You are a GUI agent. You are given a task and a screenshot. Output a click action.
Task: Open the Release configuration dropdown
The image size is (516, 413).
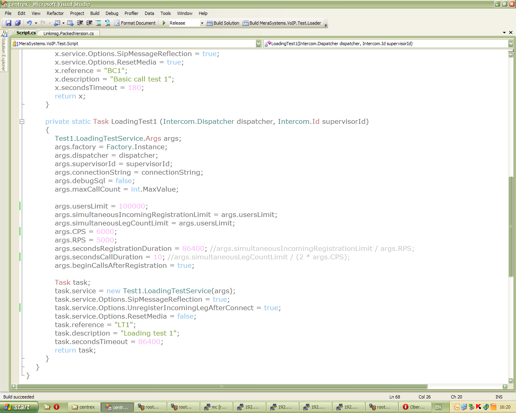coord(202,23)
